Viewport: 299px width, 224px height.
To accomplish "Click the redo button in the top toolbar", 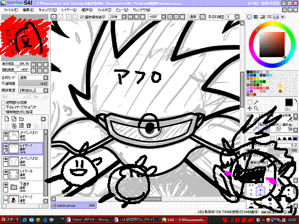I will (x=61, y=17).
